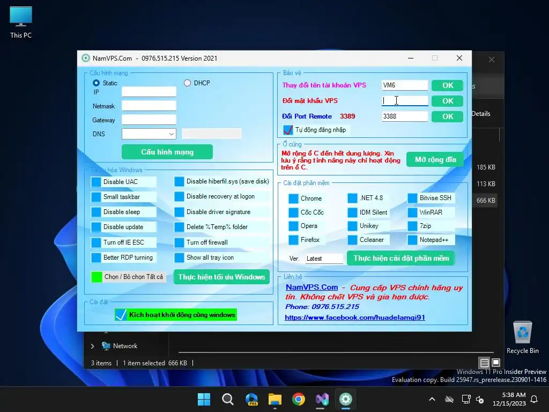Select Chrome for installation
549x412 pixels.
pyautogui.click(x=293, y=198)
